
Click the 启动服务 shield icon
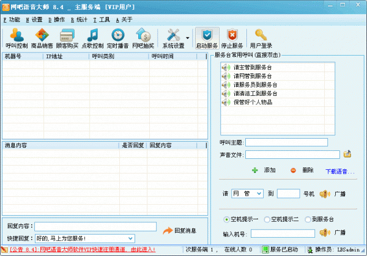point(207,38)
